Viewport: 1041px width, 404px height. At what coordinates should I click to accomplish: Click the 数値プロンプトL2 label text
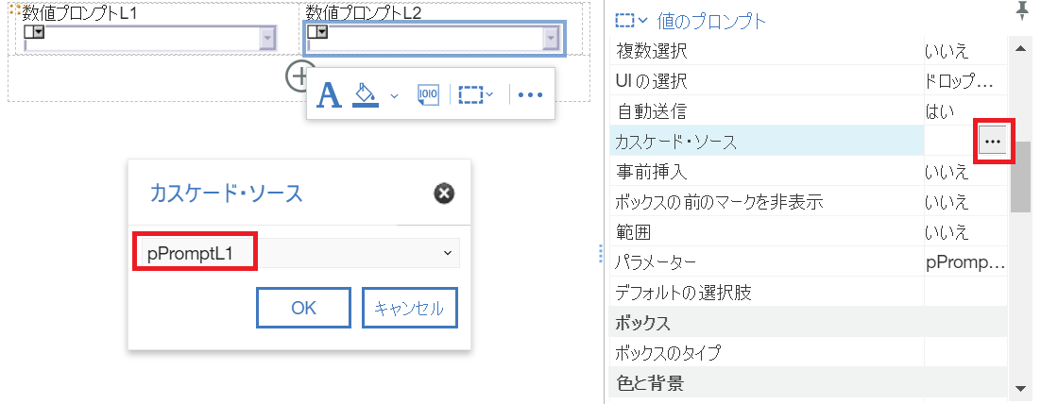[x=363, y=12]
